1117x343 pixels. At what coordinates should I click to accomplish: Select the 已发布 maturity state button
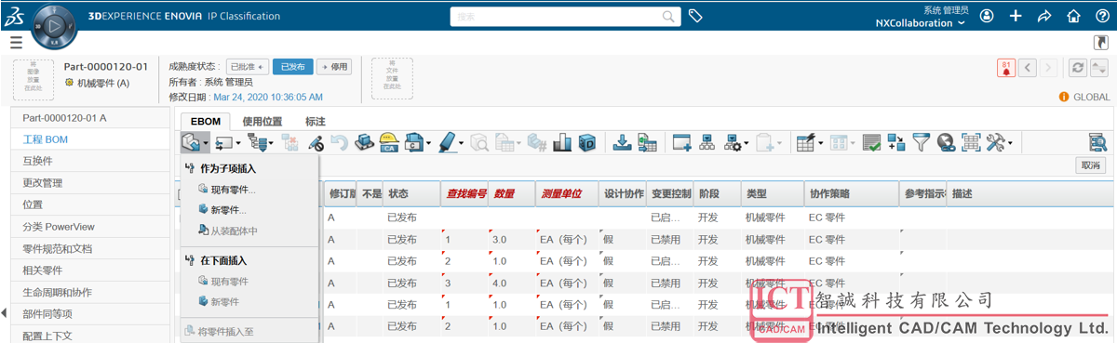pos(293,67)
